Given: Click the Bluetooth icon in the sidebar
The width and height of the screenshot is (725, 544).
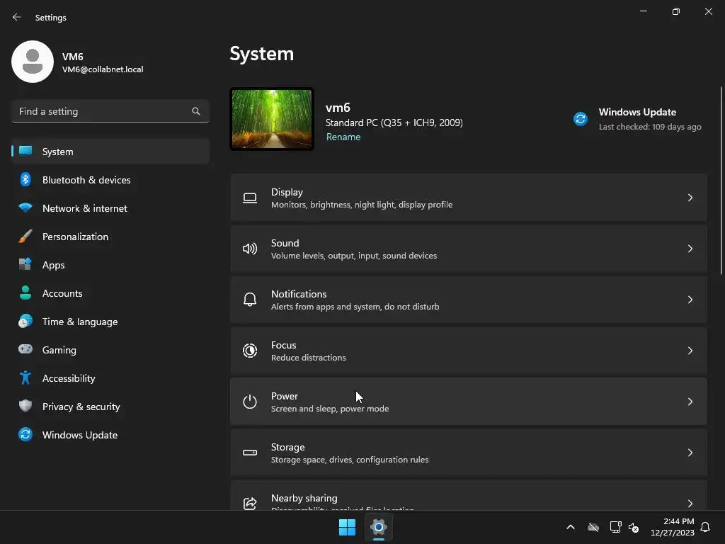Looking at the screenshot, I should pyautogui.click(x=25, y=179).
